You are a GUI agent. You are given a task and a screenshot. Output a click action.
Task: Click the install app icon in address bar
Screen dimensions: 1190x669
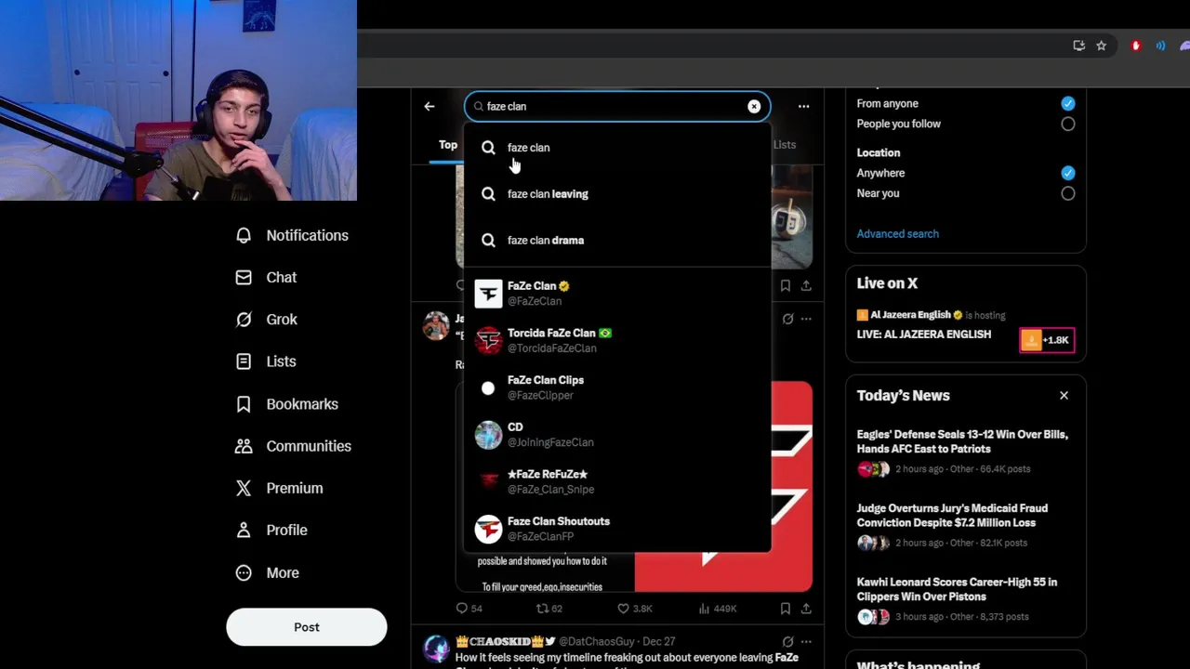[1078, 46]
